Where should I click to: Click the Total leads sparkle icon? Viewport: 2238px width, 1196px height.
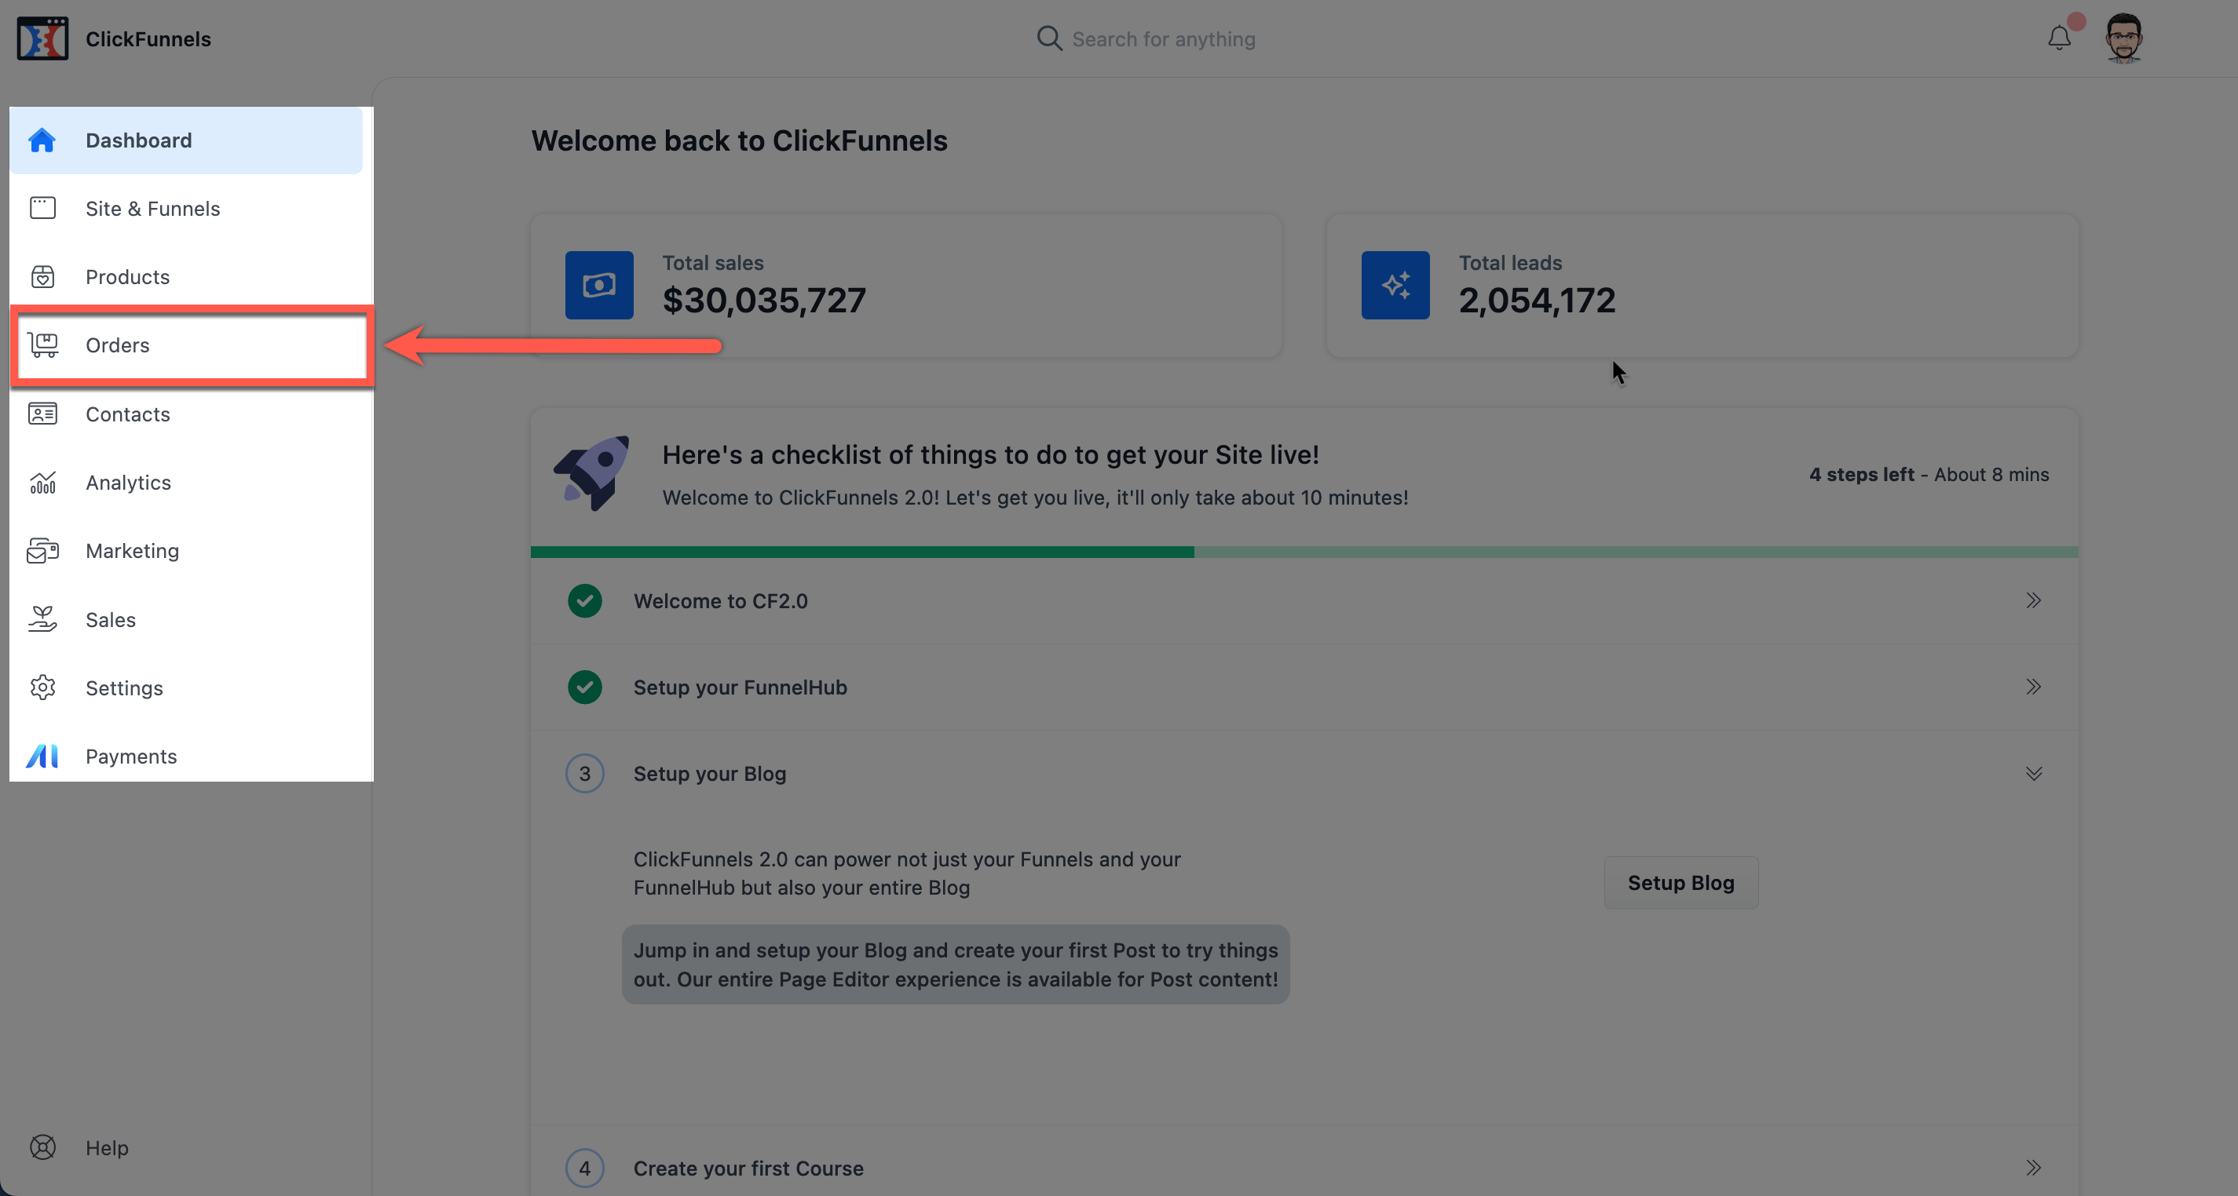[x=1395, y=285]
